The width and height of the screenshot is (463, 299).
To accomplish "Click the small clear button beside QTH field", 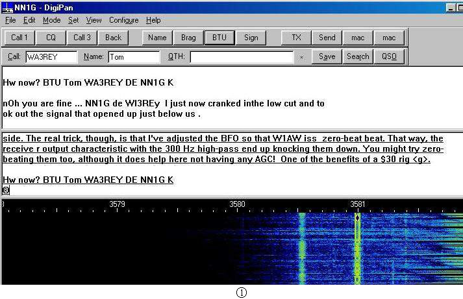I will coord(301,57).
